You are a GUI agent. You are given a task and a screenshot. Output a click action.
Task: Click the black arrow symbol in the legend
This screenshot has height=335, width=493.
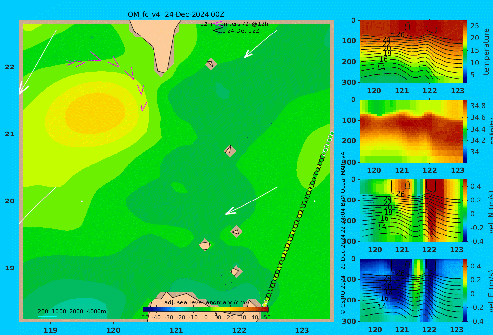pyautogui.click(x=218, y=31)
